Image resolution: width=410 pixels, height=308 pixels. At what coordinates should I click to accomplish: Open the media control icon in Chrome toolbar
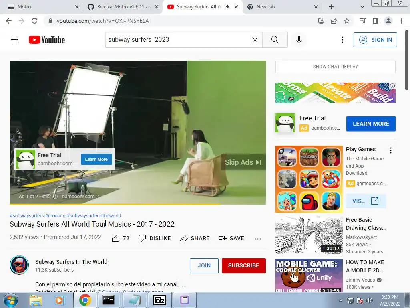362,21
